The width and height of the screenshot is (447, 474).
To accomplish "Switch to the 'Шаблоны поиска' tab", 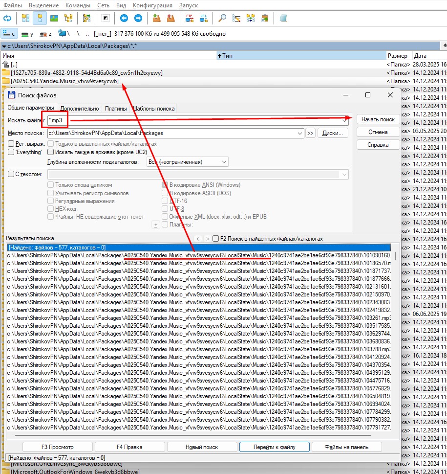I will coord(153,109).
